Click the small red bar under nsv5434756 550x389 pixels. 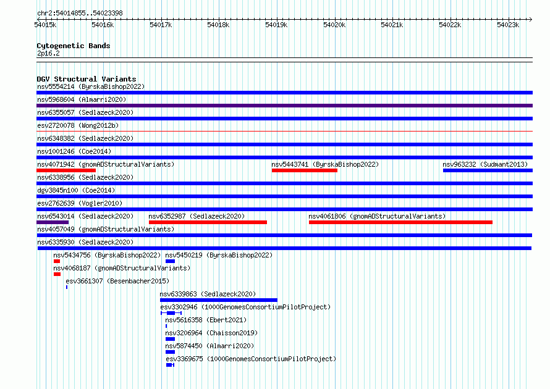[x=57, y=261]
